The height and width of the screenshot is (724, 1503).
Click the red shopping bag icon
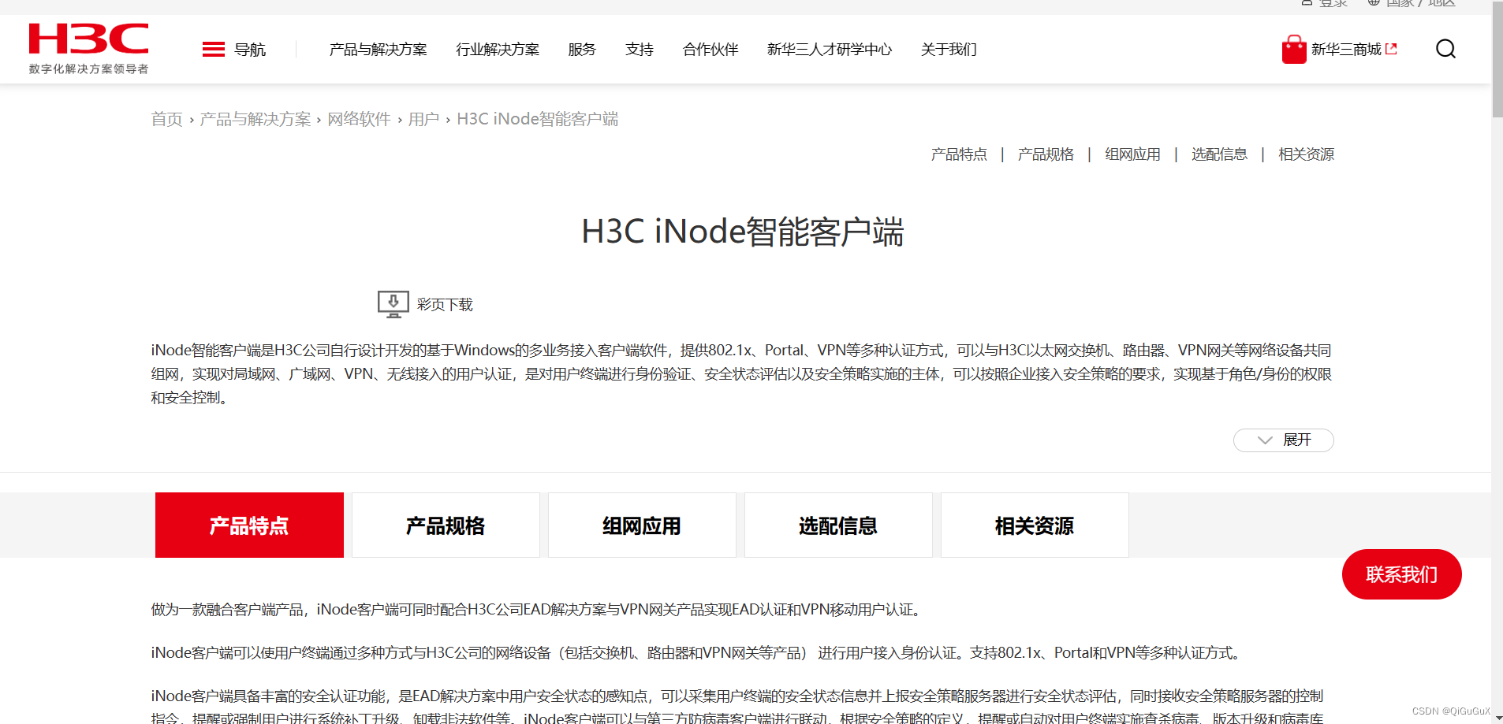coord(1294,49)
